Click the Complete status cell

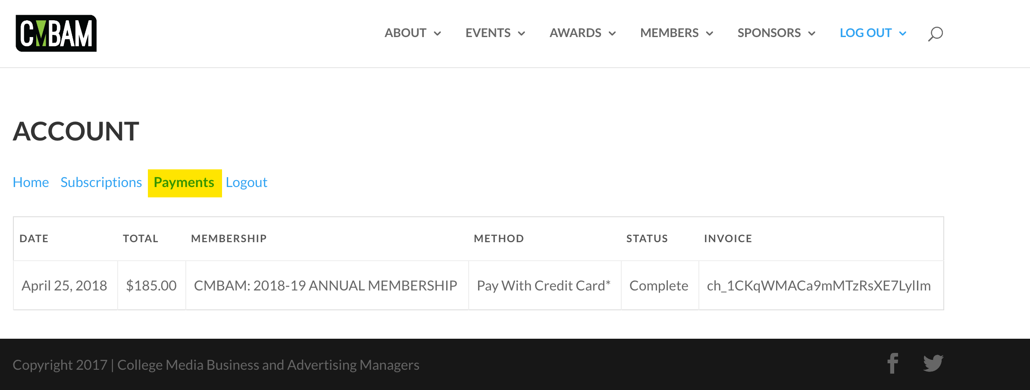tap(660, 285)
